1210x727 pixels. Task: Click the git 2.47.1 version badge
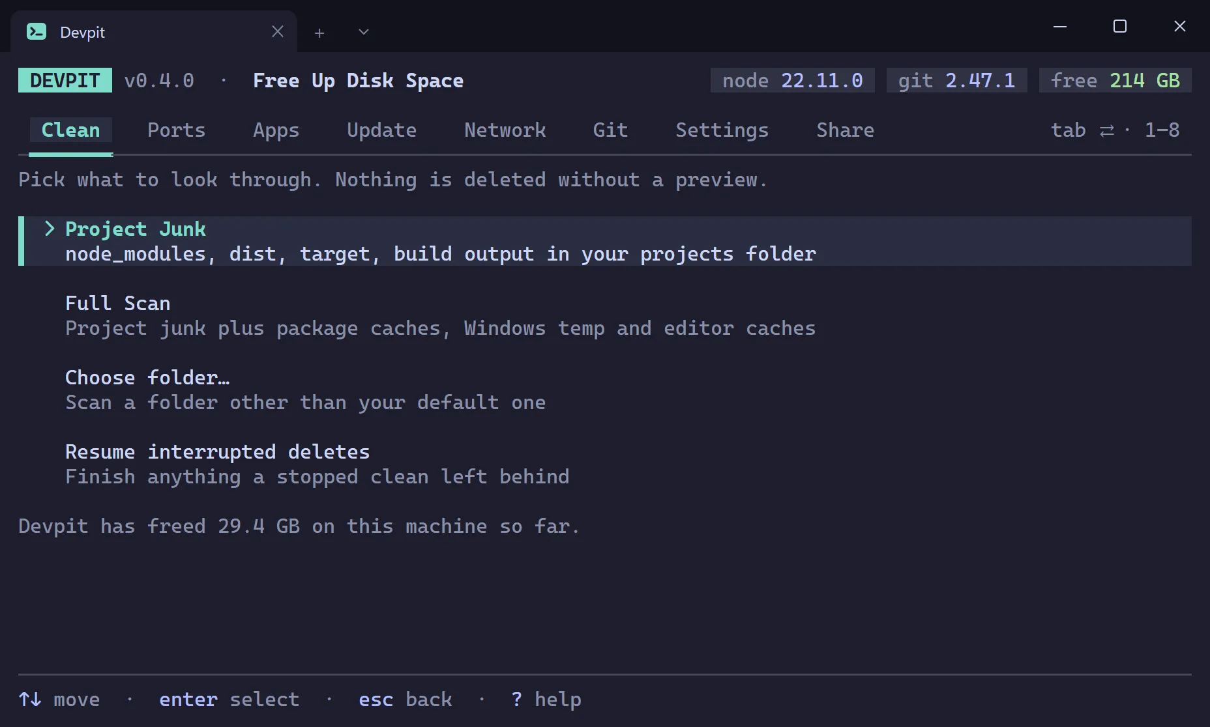pyautogui.click(x=957, y=80)
